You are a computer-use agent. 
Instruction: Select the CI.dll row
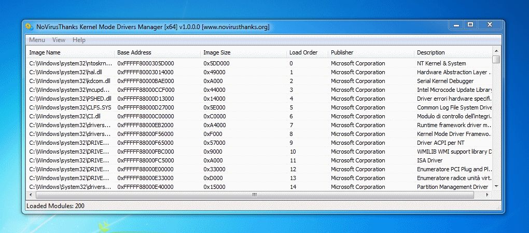click(x=259, y=116)
